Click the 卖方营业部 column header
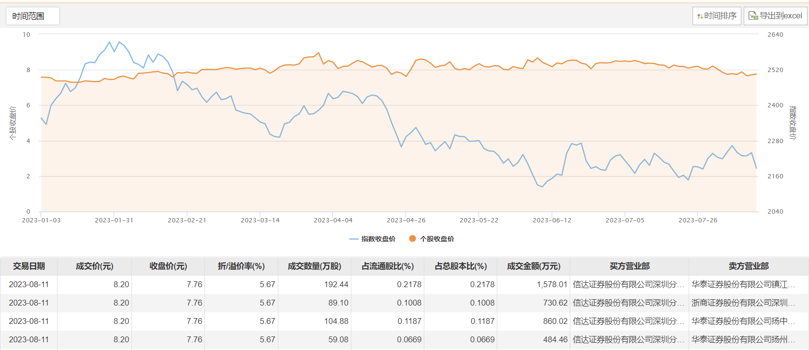This screenshot has height=350, width=809. tap(749, 266)
